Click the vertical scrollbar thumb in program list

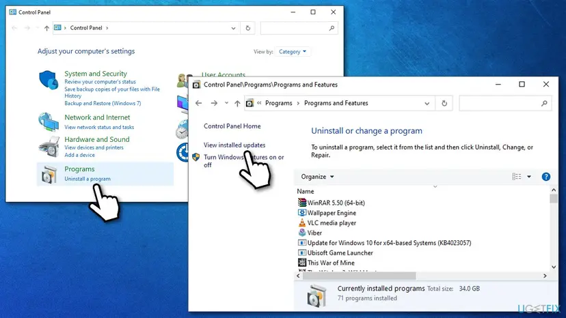554,199
